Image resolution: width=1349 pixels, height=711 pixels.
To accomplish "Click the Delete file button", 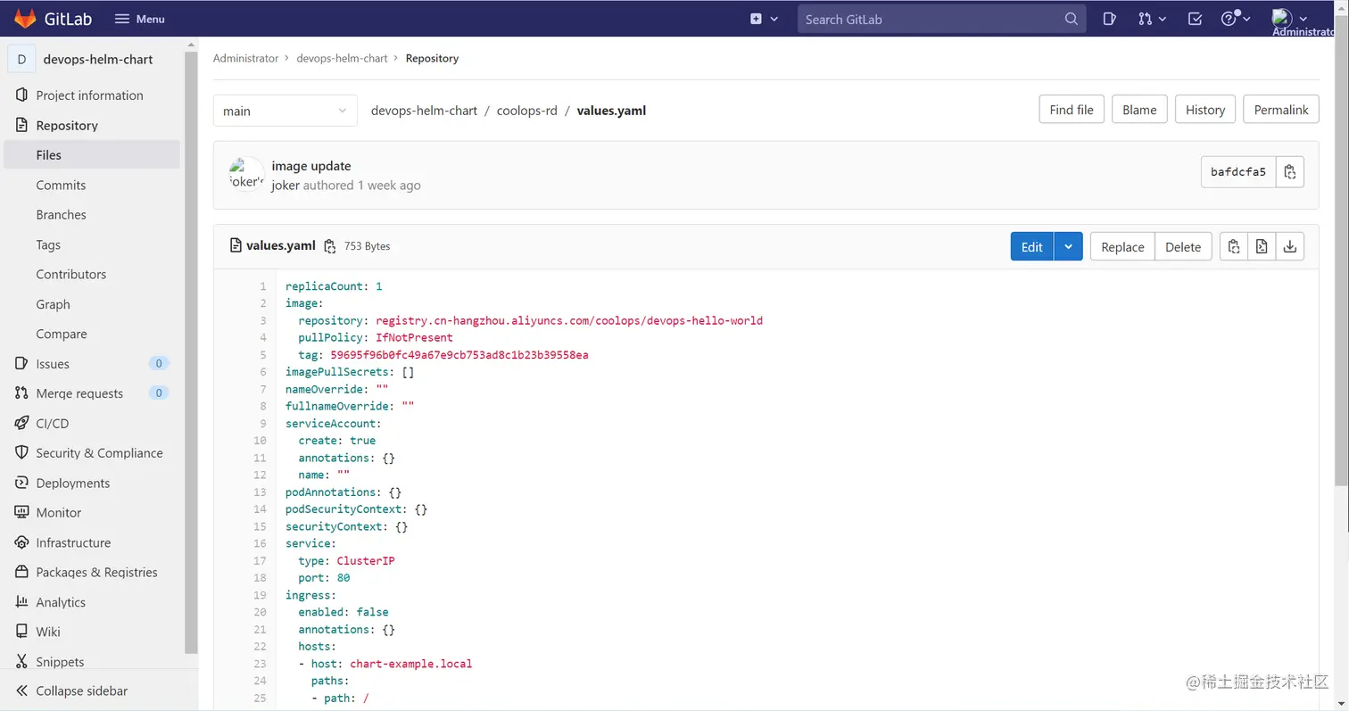I will point(1183,247).
